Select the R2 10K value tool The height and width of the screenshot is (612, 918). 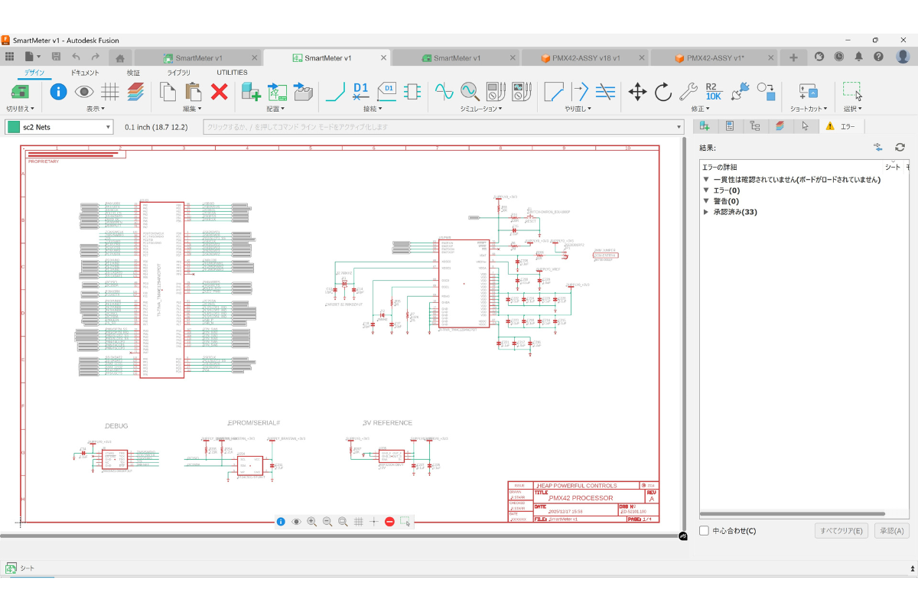(713, 92)
